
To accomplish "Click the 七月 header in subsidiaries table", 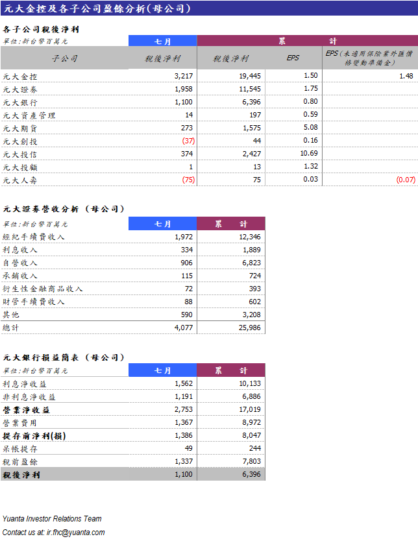I will coord(162,42).
